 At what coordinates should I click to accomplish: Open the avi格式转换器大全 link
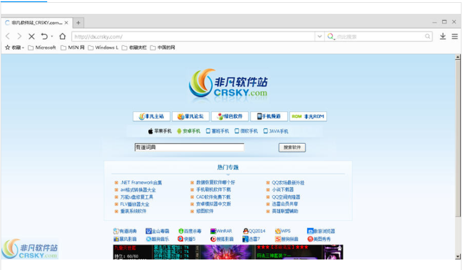[x=138, y=190]
